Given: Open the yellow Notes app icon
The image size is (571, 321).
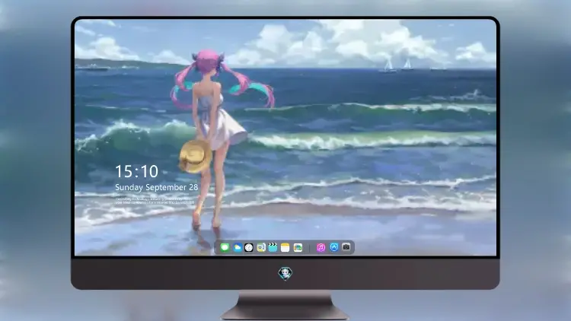Looking at the screenshot, I should (285, 247).
